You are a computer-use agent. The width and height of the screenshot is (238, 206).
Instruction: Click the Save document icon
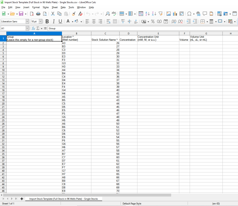point(21,14)
